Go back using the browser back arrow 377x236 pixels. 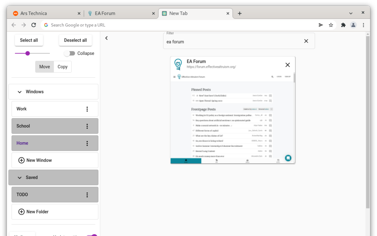pyautogui.click(x=14, y=25)
